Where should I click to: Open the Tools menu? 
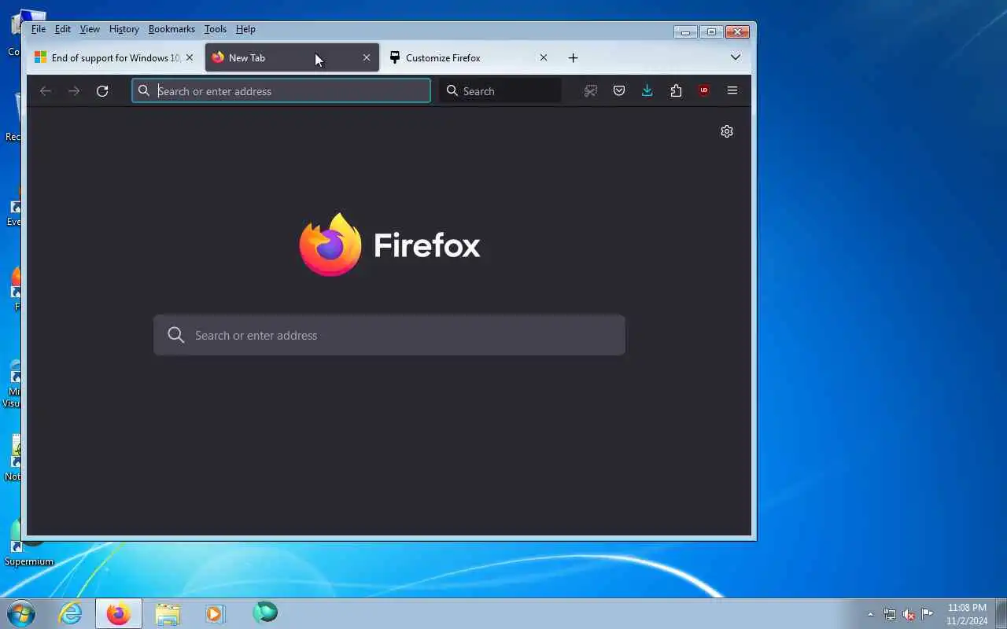click(216, 29)
